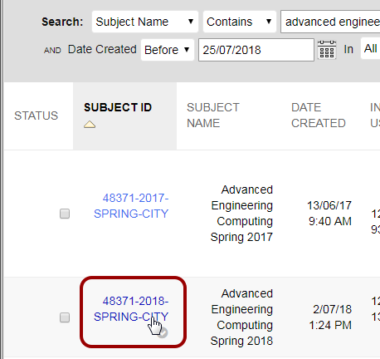Open the Subject Name search field dropdown

[145, 22]
